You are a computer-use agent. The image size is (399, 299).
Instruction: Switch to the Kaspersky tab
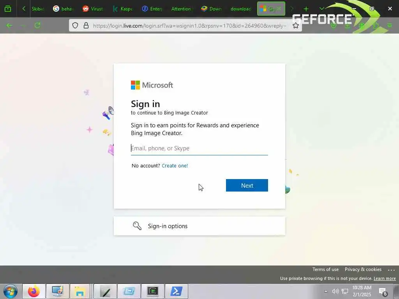123,9
